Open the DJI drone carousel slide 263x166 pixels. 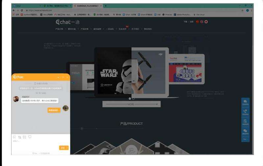click(150, 72)
